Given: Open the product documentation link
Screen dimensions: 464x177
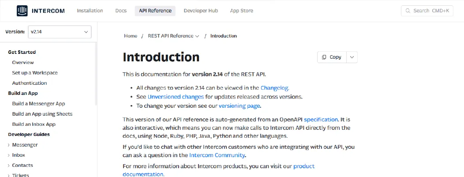Looking at the screenshot, I should [219, 170].
